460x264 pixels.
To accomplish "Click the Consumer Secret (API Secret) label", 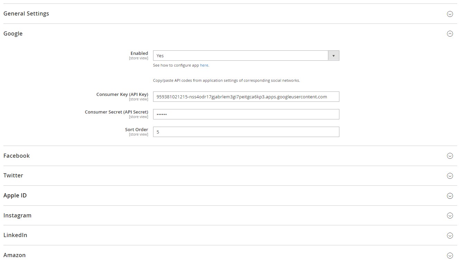I will click(x=116, y=112).
